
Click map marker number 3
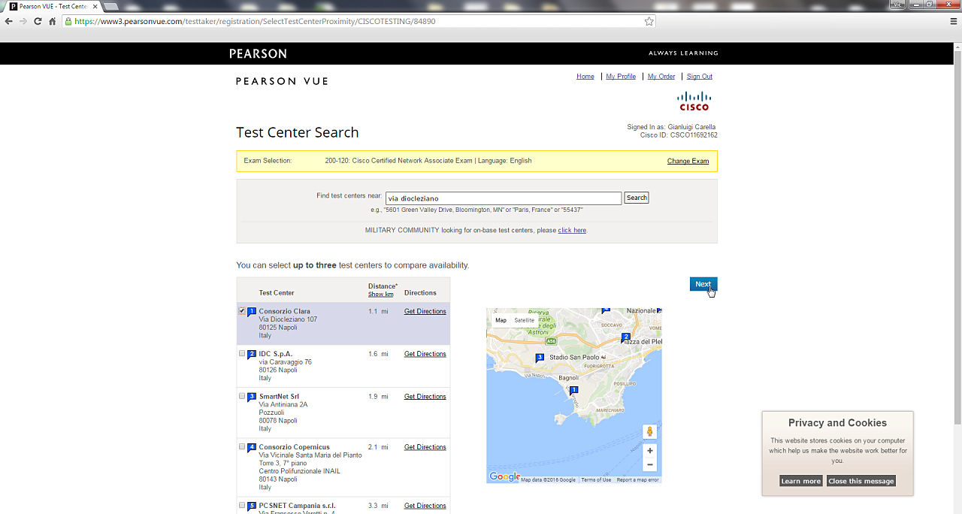(x=540, y=358)
